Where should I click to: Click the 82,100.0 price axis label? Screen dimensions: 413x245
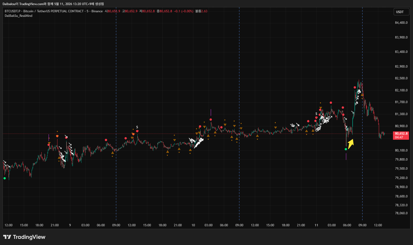tap(401, 90)
